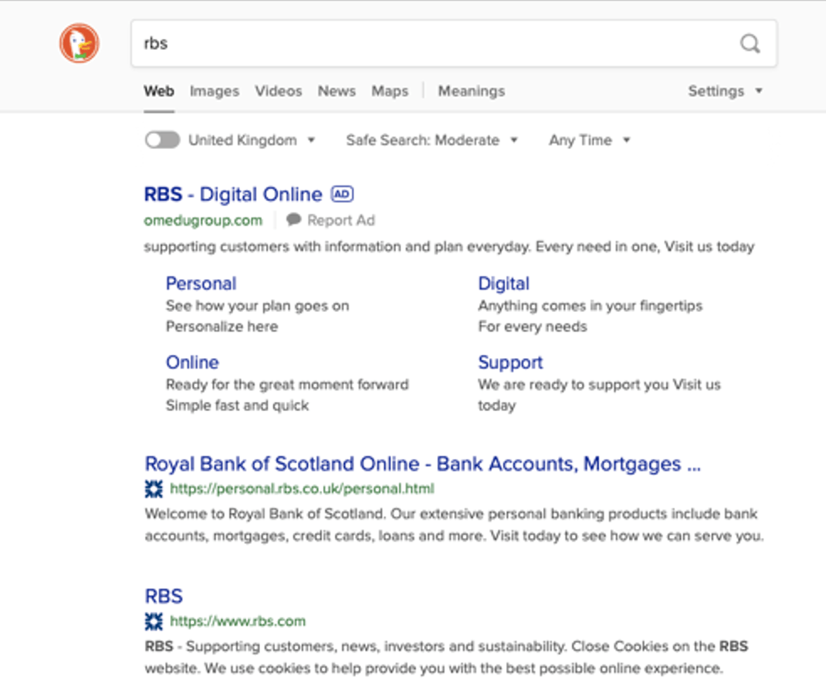Switch to the News tab
This screenshot has height=691, width=826.
tap(337, 91)
